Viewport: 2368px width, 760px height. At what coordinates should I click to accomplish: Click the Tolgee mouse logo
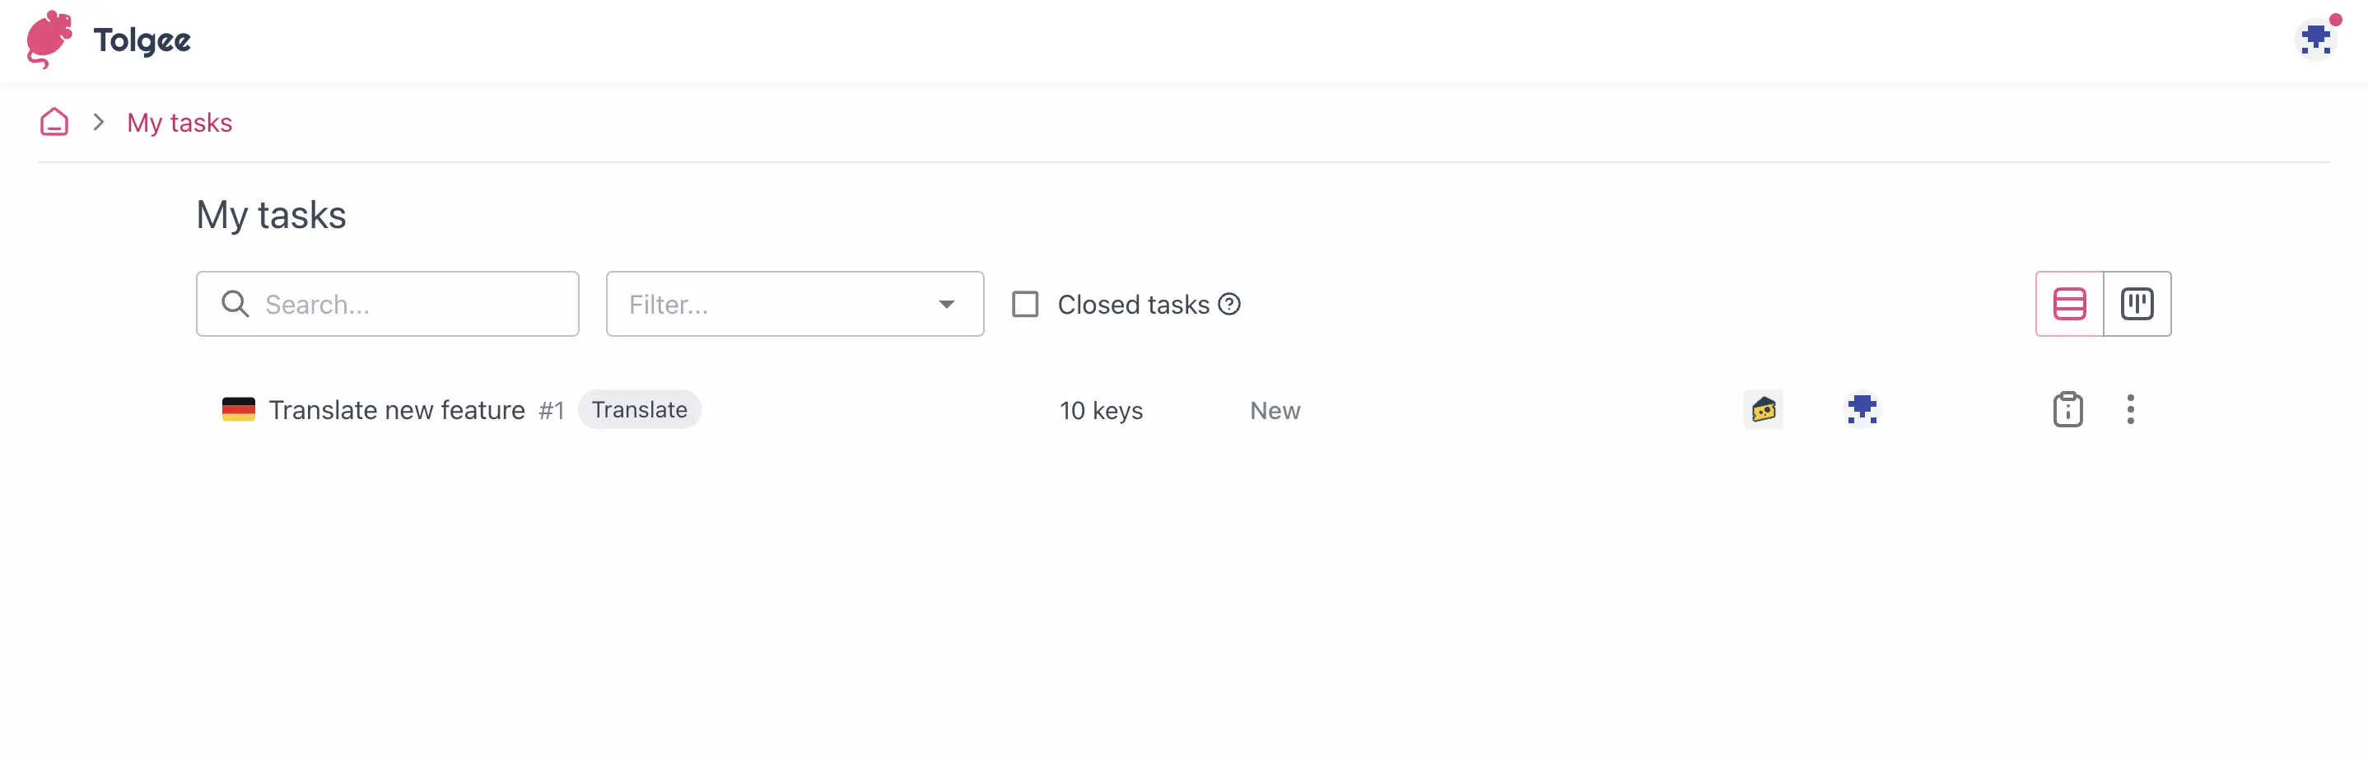coord(50,39)
